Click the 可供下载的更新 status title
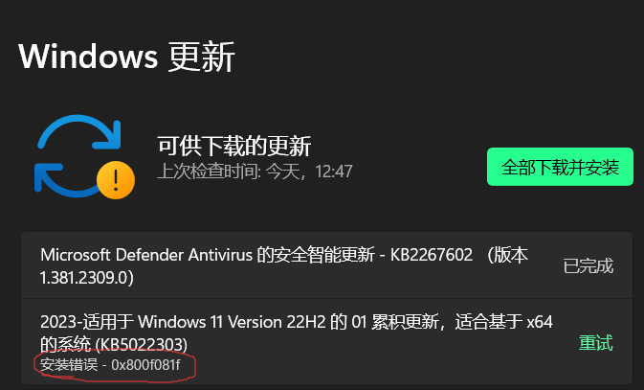The image size is (644, 390). click(234, 146)
